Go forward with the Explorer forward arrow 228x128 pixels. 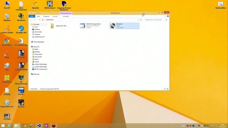[x=35, y=20]
